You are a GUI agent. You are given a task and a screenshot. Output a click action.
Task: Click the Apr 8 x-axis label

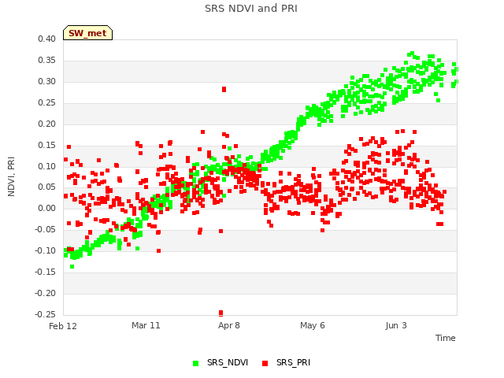click(x=229, y=325)
